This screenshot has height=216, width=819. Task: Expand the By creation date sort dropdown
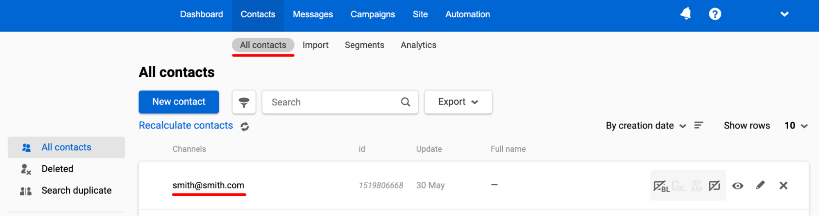coord(646,126)
